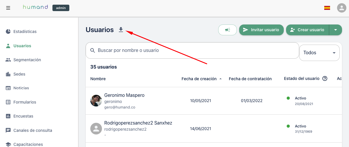The image size is (349, 147).
Task: Click Geronimo Maspero's profile photo
Action: click(96, 101)
